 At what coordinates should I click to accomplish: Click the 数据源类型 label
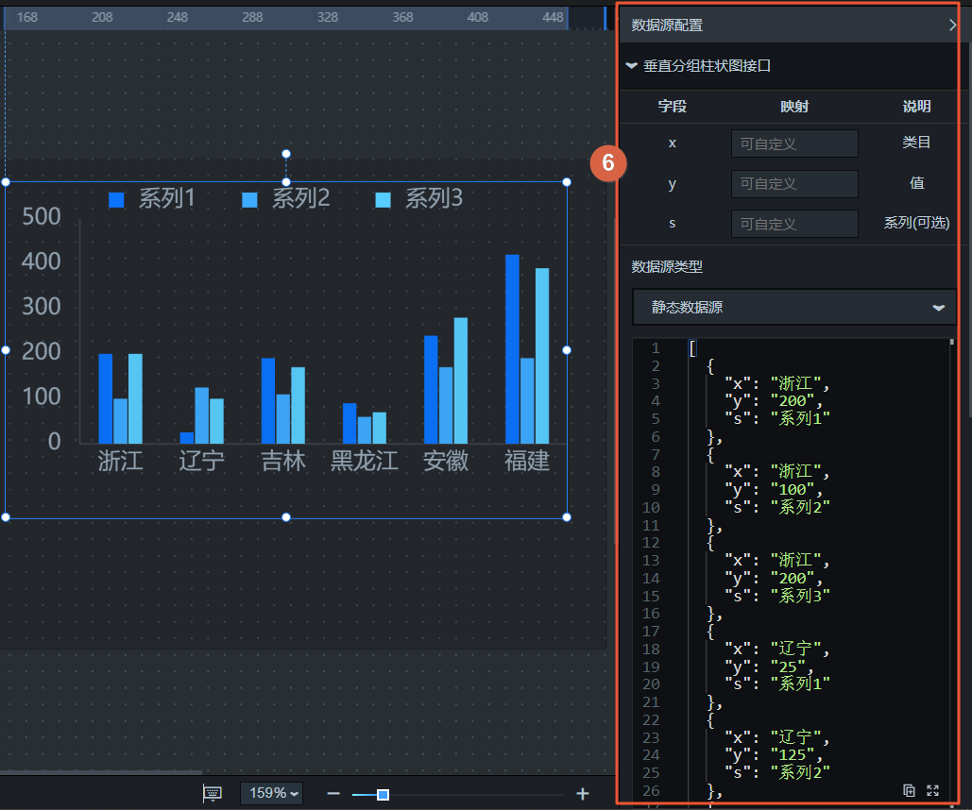point(667,267)
